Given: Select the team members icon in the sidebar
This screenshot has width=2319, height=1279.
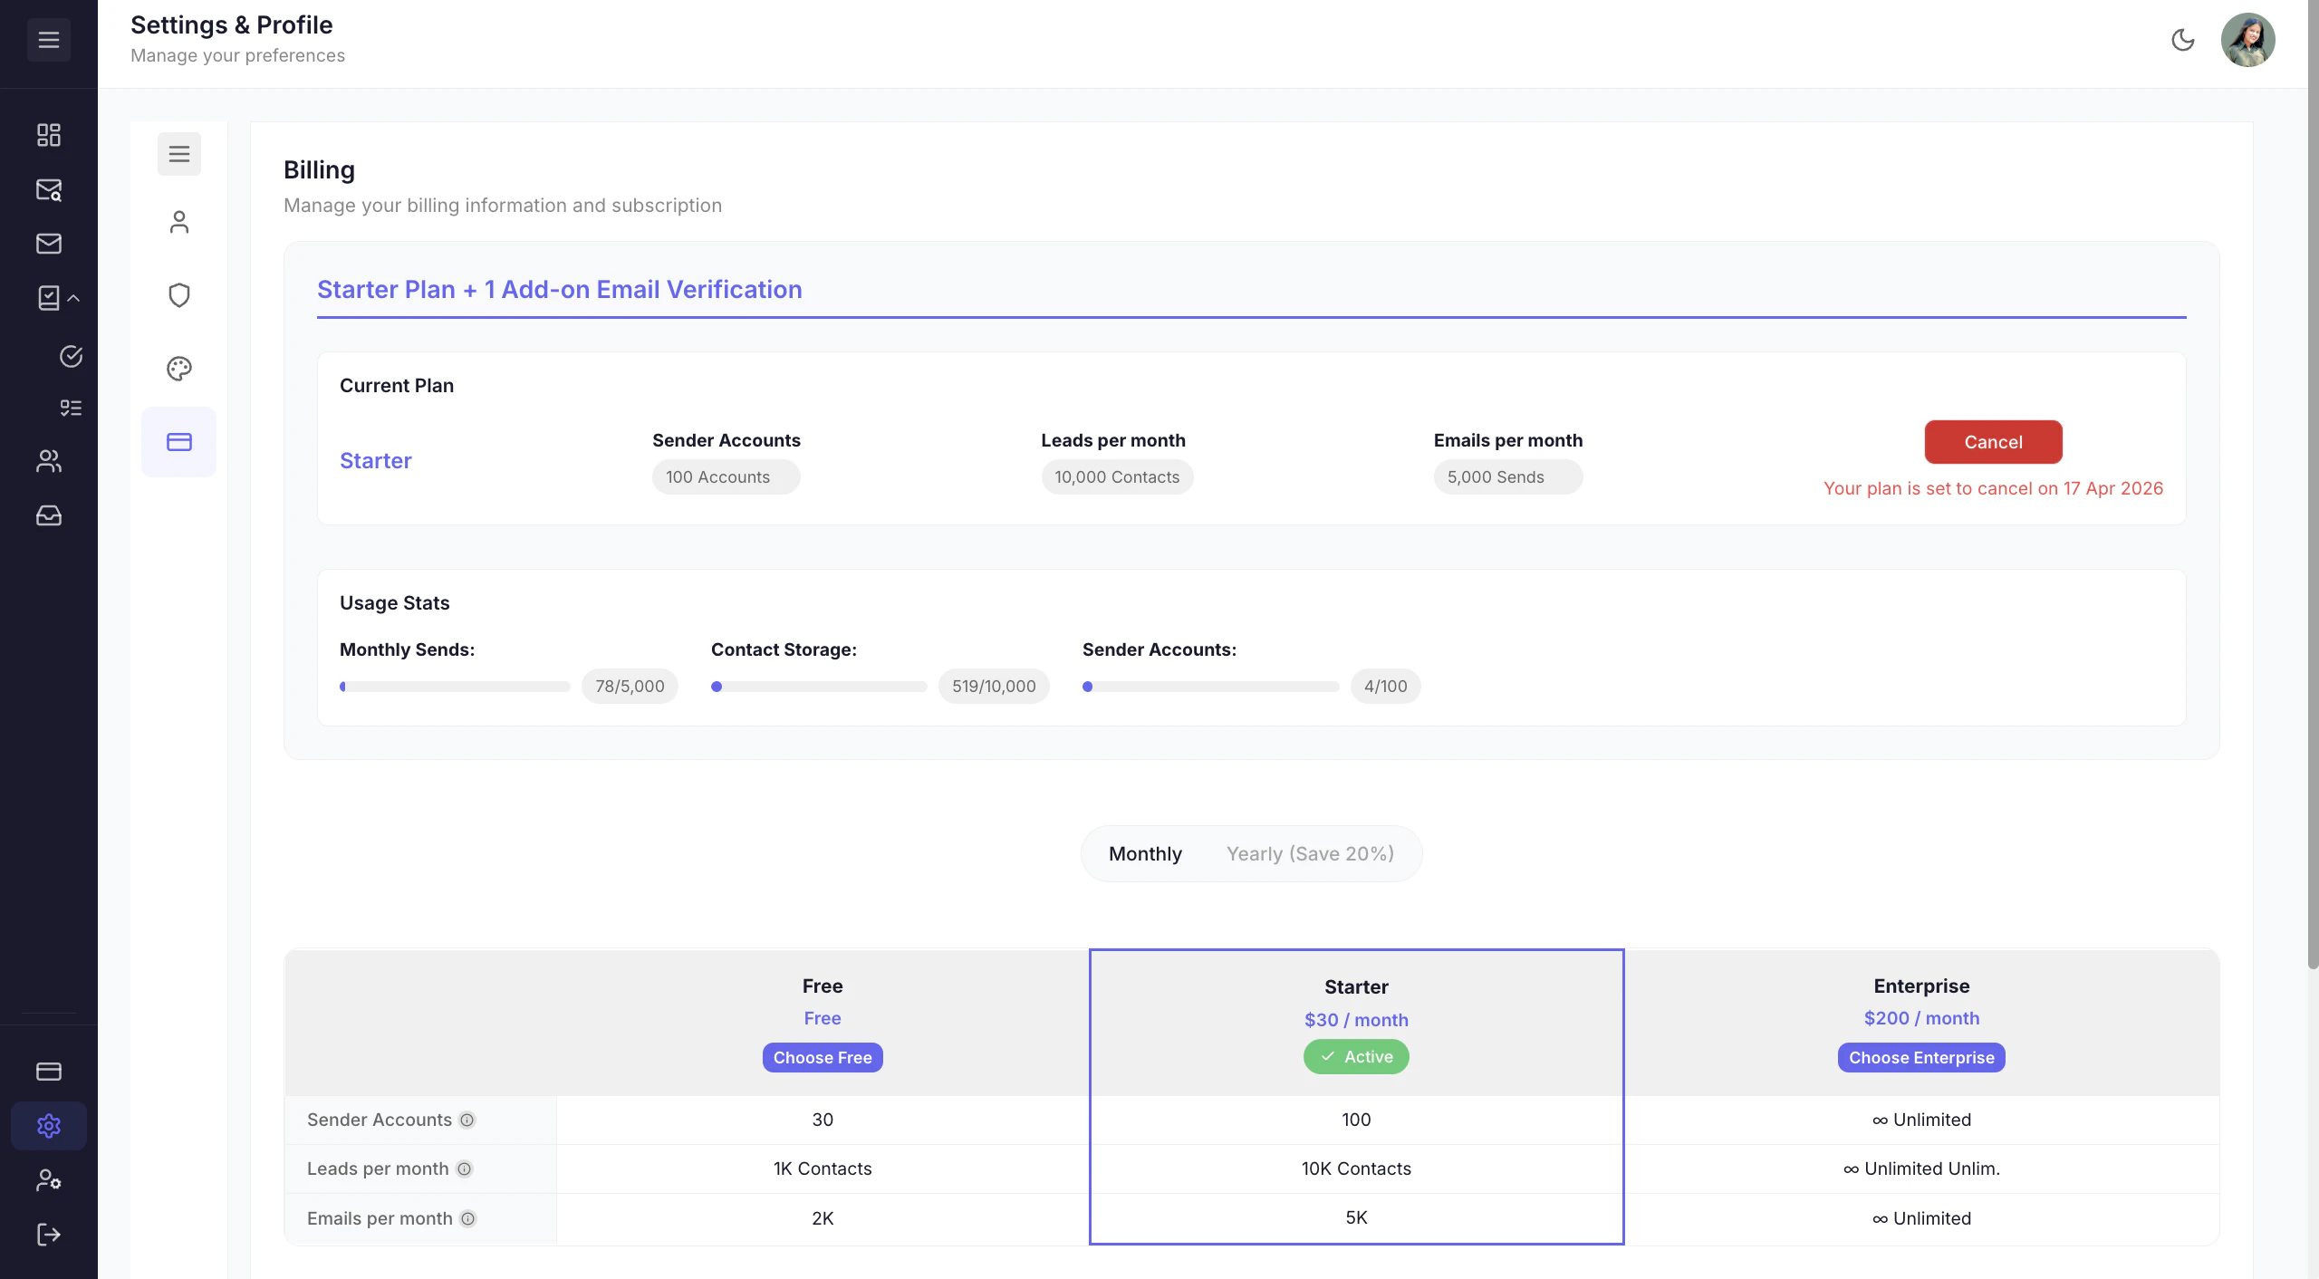Looking at the screenshot, I should [x=49, y=461].
